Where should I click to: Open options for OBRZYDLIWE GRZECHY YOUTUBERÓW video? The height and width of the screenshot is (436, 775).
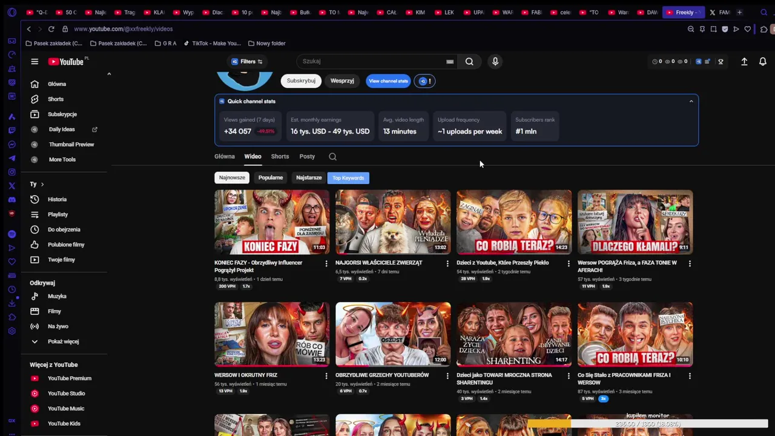tap(447, 375)
